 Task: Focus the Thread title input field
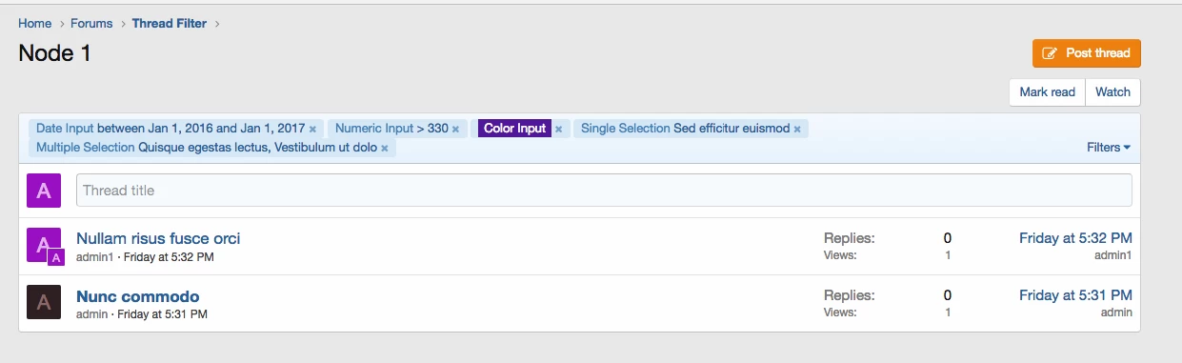coord(604,191)
